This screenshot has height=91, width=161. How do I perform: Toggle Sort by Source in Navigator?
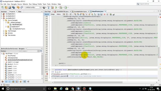click(28, 81)
